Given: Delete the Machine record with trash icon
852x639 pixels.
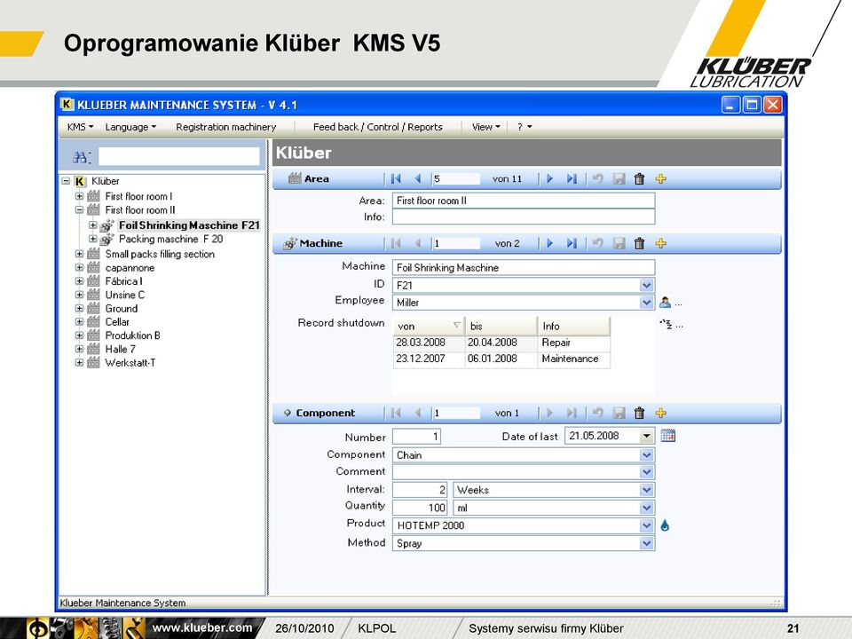Looking at the screenshot, I should tap(640, 243).
